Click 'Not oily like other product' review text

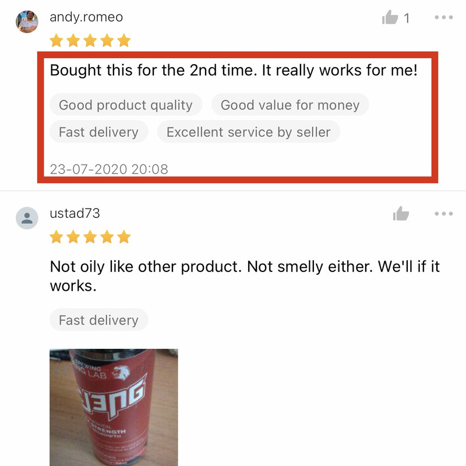coord(146,267)
